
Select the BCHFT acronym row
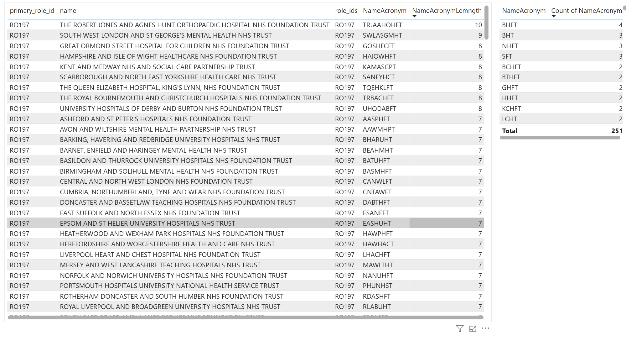point(561,67)
